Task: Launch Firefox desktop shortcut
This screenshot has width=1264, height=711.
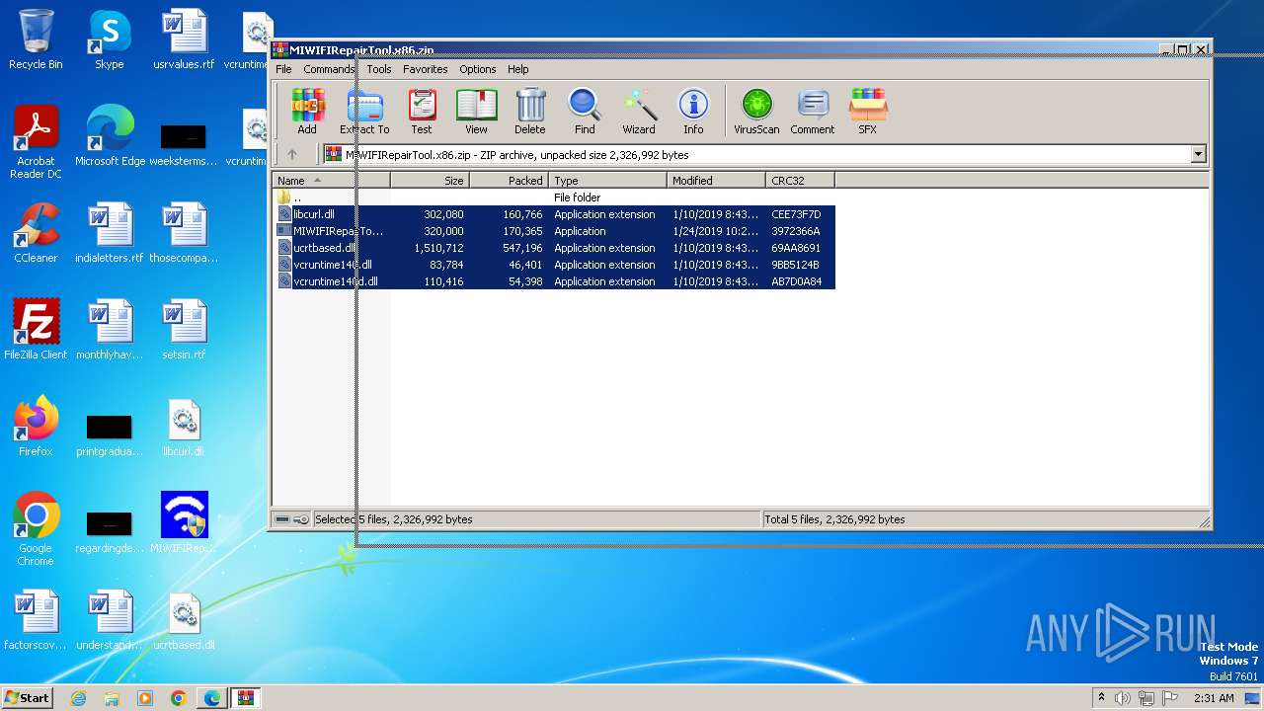Action: [36, 427]
